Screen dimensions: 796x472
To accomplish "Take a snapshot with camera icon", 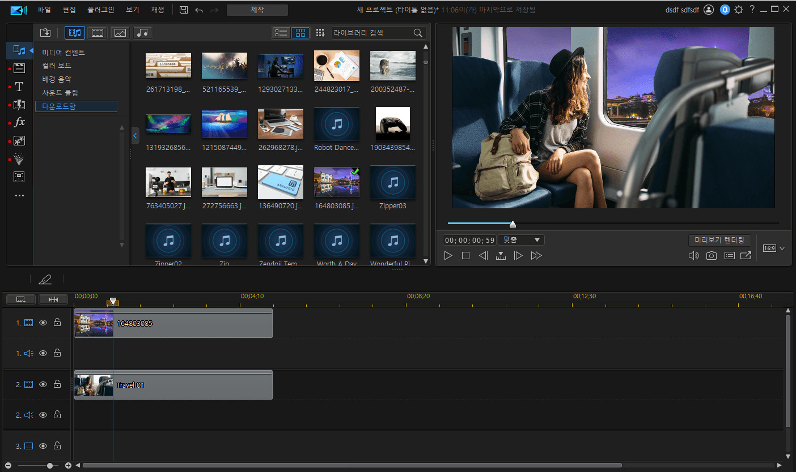I will [x=711, y=256].
